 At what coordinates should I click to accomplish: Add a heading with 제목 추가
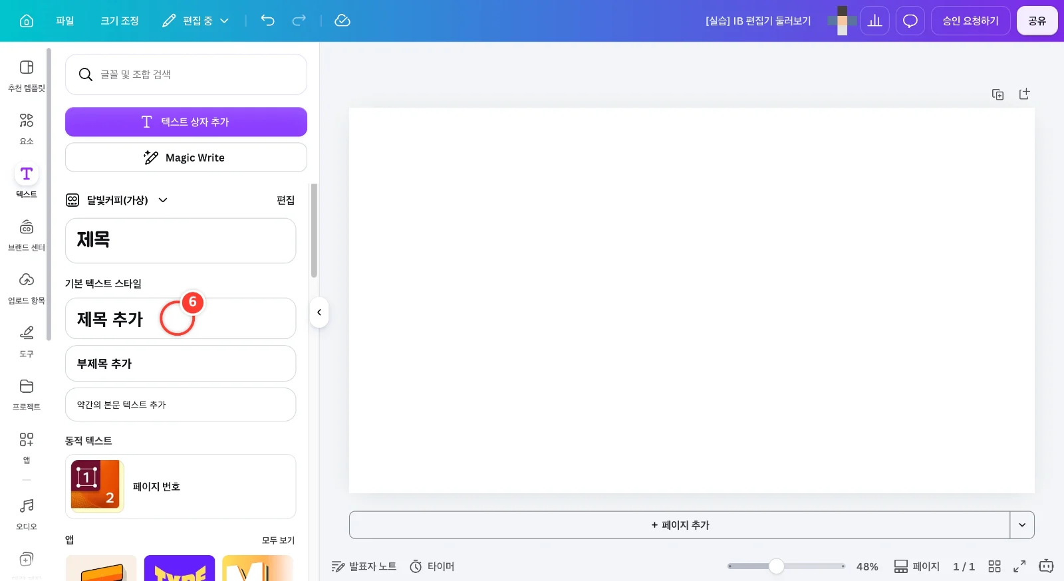180,318
